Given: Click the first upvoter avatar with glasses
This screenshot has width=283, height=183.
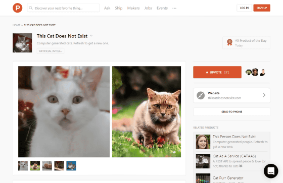Looking at the screenshot, I should (249, 73).
